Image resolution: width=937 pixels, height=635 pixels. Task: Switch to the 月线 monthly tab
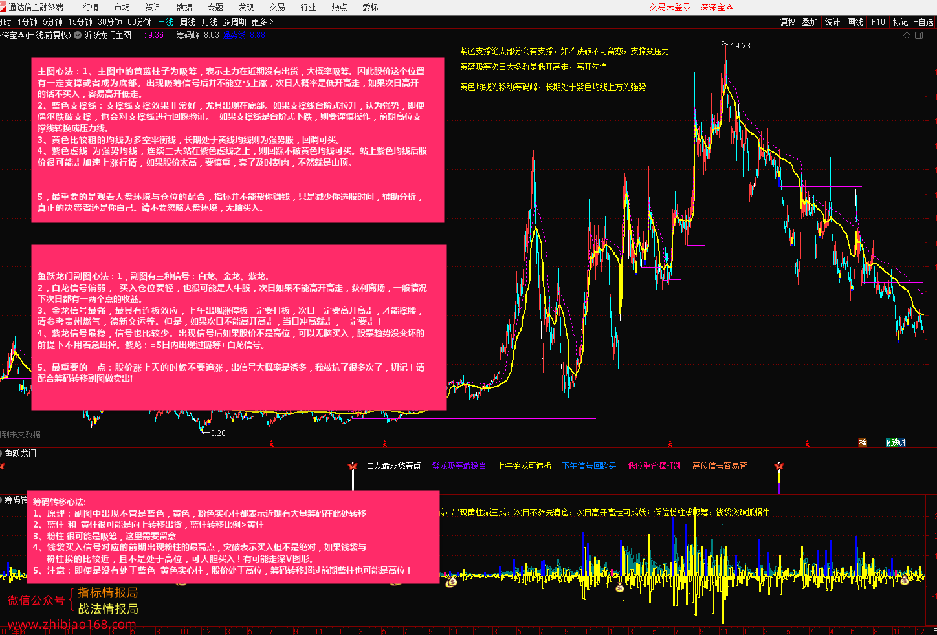[210, 22]
